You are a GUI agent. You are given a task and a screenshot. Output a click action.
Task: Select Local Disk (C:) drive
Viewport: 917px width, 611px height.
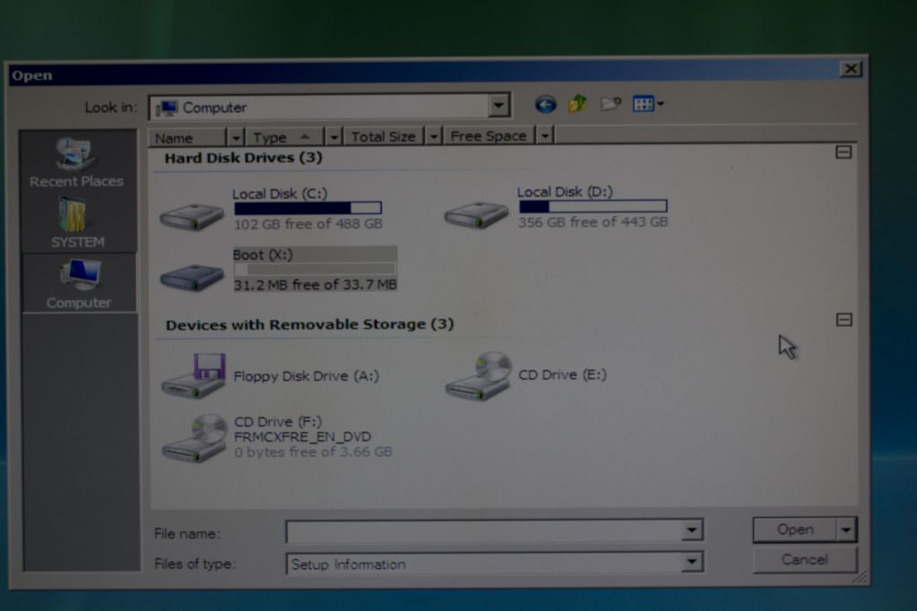[x=192, y=212]
